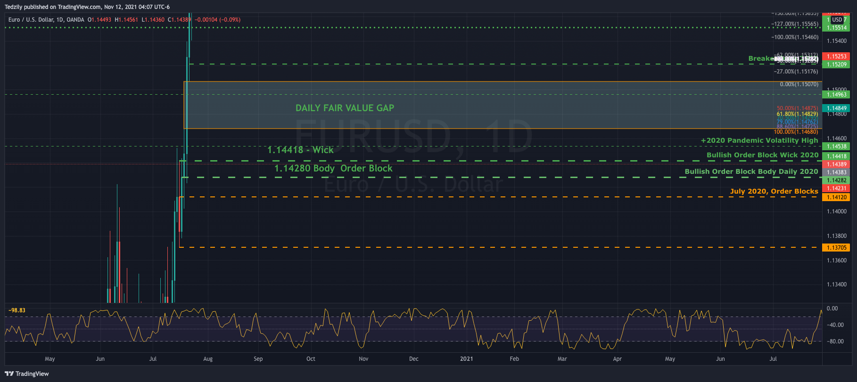Click the published-by header text with Nov 12, 2021
Screen dimensions: 857x382
tap(87, 7)
